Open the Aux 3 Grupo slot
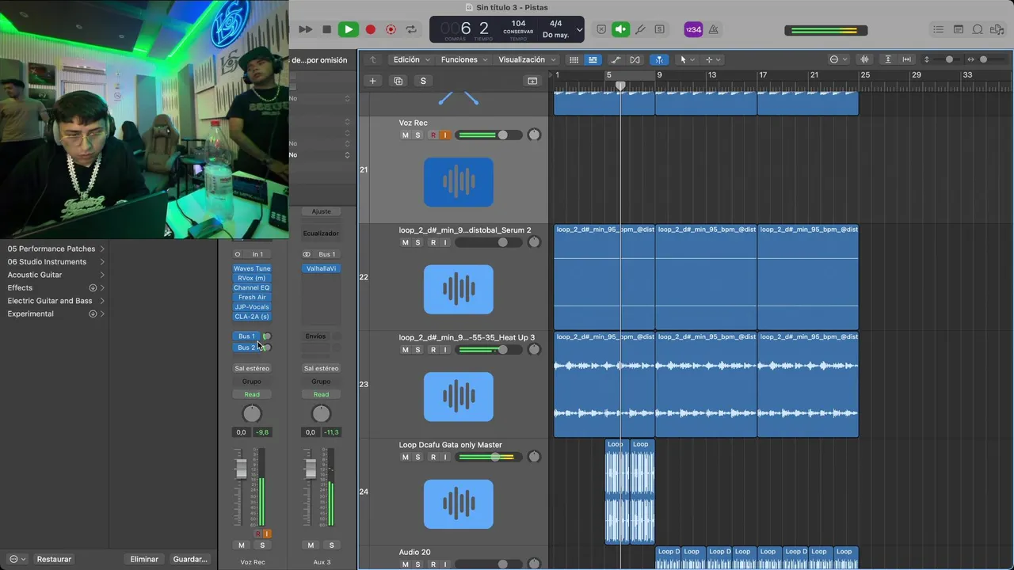The image size is (1014, 570). tap(321, 382)
